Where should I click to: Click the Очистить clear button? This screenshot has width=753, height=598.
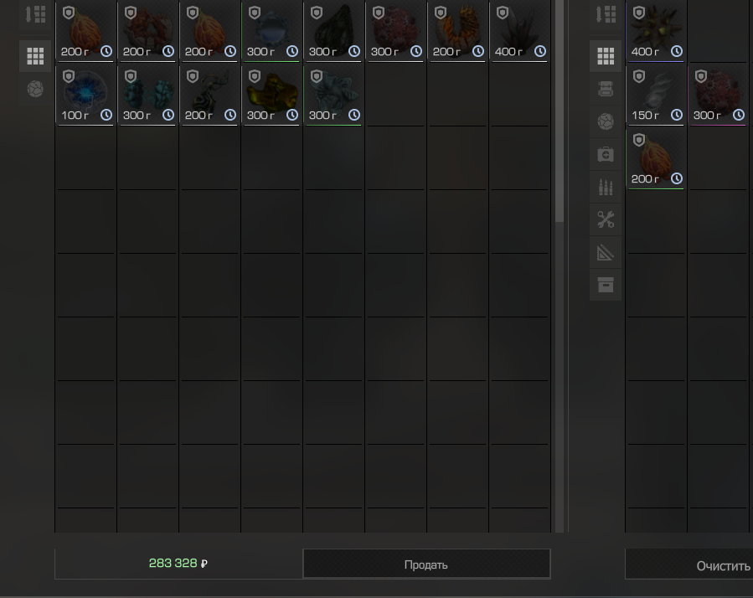(x=723, y=566)
